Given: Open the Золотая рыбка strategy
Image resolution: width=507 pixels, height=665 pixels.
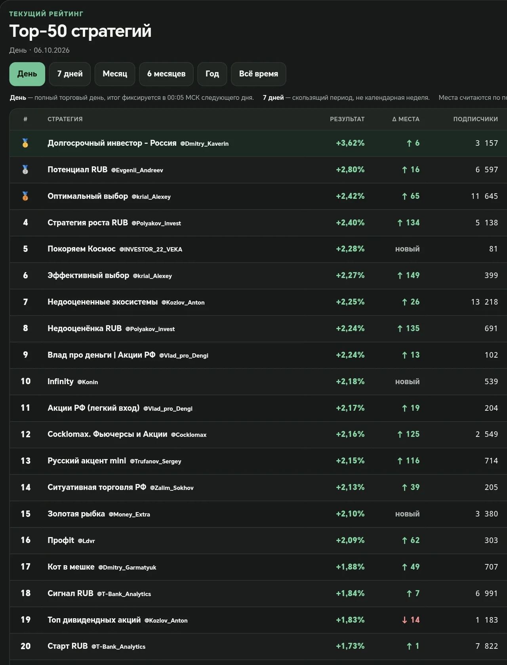Looking at the screenshot, I should coord(76,514).
